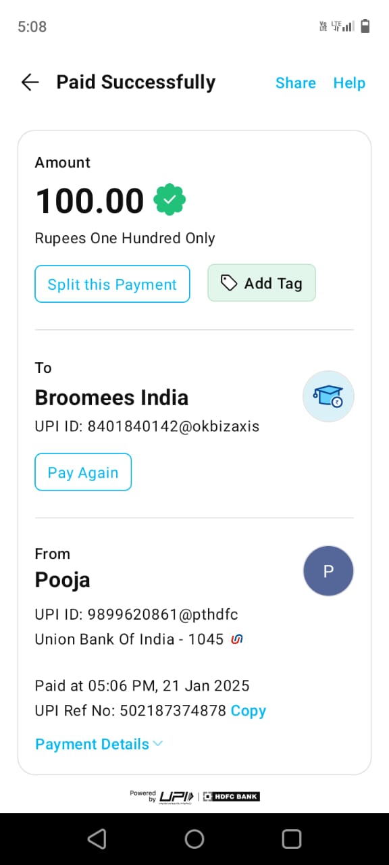
Task: Click the green verified checkmark badge
Action: [x=170, y=199]
